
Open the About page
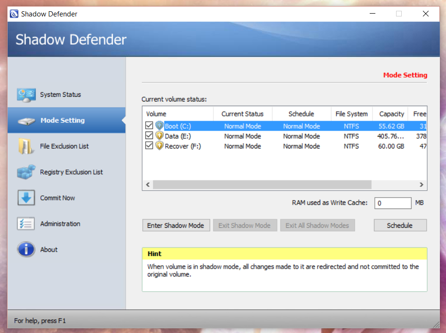[x=66, y=249]
